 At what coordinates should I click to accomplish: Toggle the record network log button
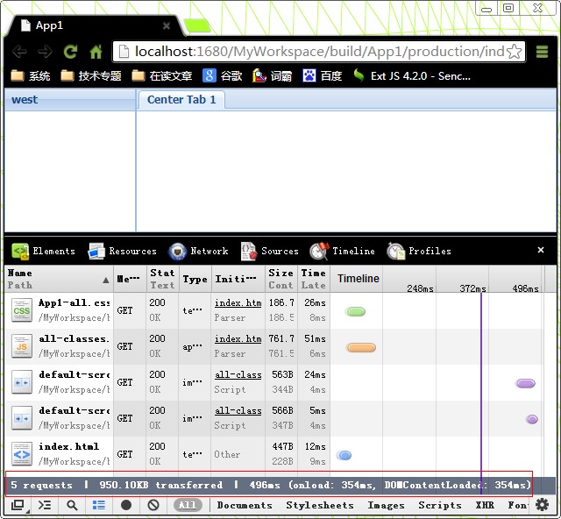[x=126, y=505]
